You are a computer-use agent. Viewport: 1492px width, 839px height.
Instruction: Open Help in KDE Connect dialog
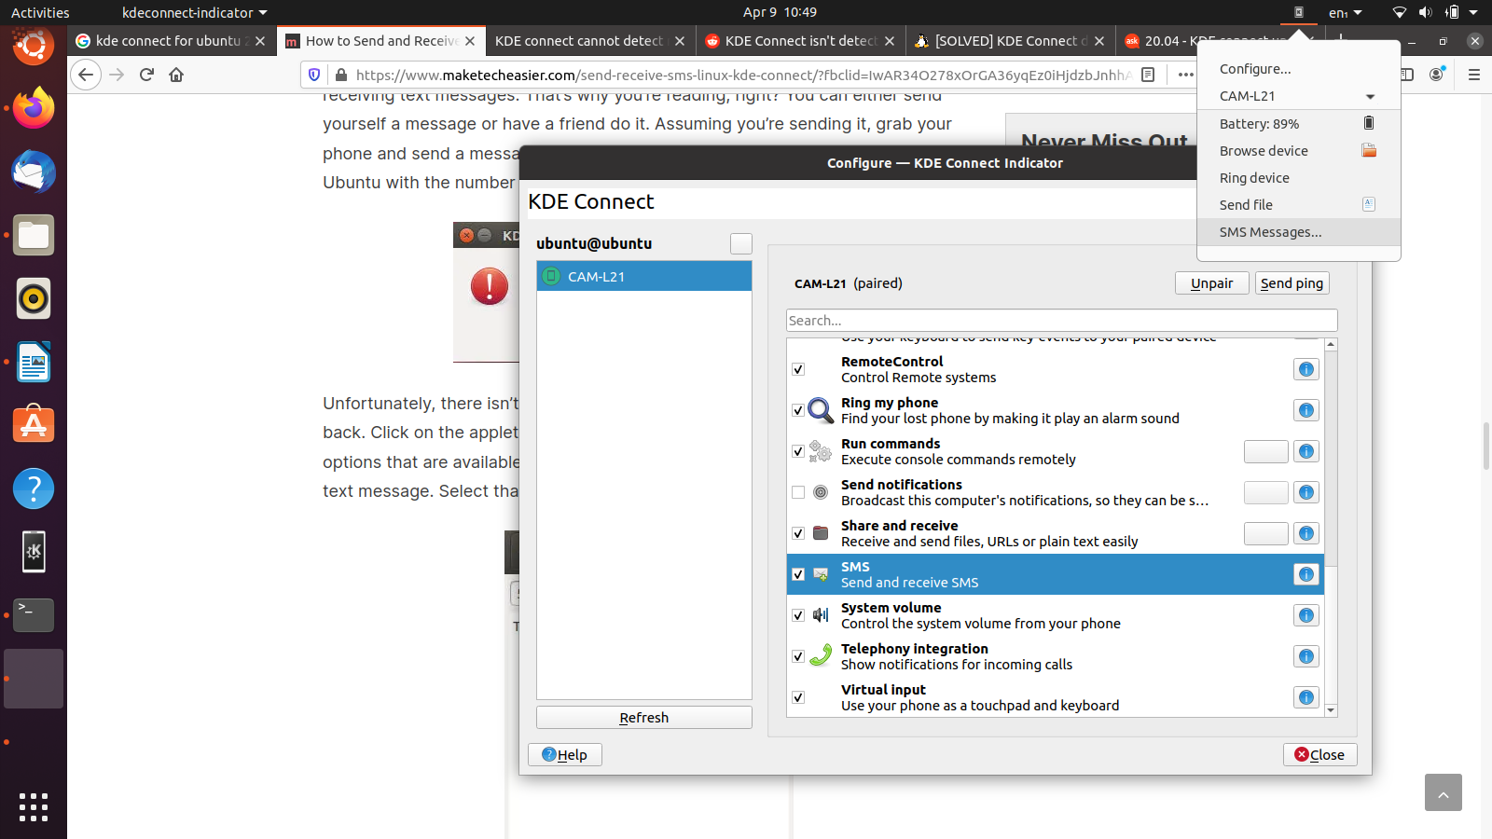(x=565, y=754)
